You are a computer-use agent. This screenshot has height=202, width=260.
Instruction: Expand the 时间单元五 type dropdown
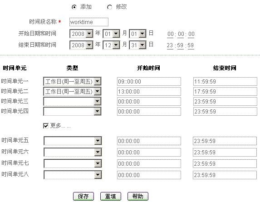(73, 141)
